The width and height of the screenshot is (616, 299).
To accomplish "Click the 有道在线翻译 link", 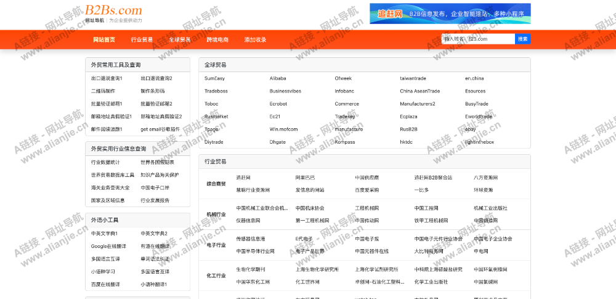I will point(155,246).
